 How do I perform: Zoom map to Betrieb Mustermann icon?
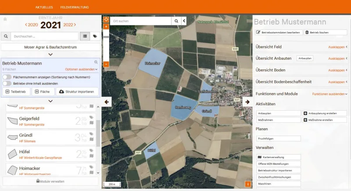96,62
